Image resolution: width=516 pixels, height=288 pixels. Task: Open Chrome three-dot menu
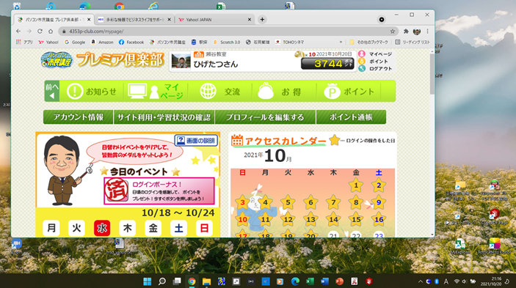coord(427,32)
